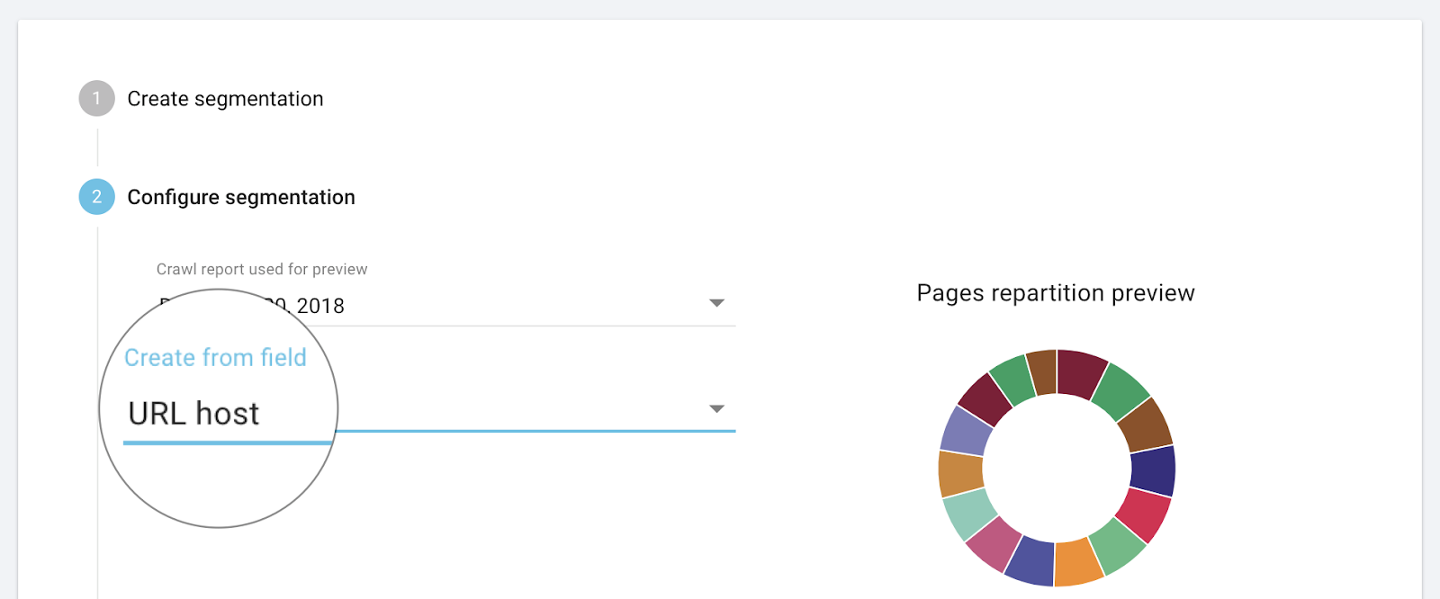Click the Pages repartition preview heading
This screenshot has height=599, width=1440.
click(x=1056, y=293)
